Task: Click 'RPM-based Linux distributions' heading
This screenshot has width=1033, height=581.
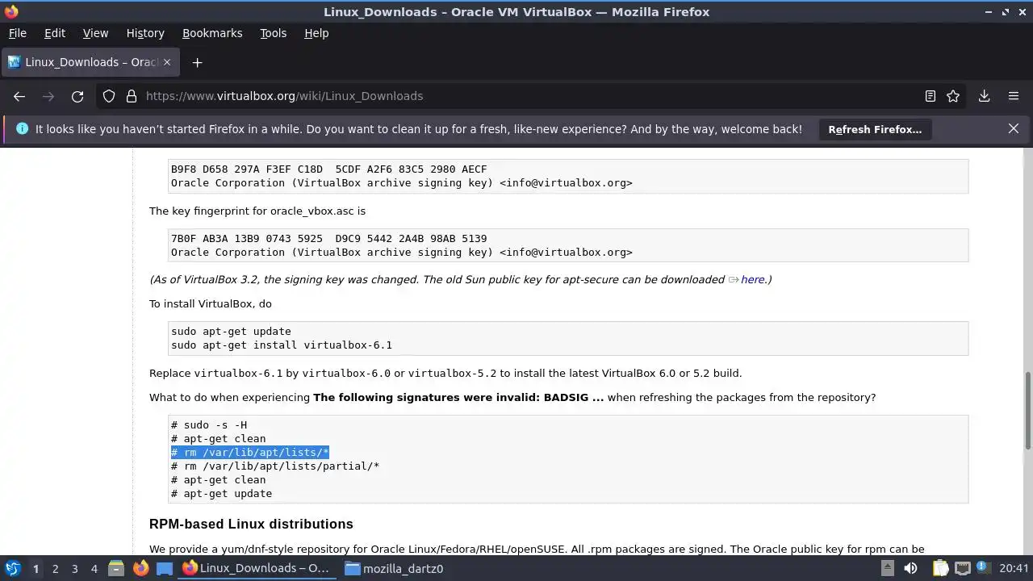Action: 251,524
